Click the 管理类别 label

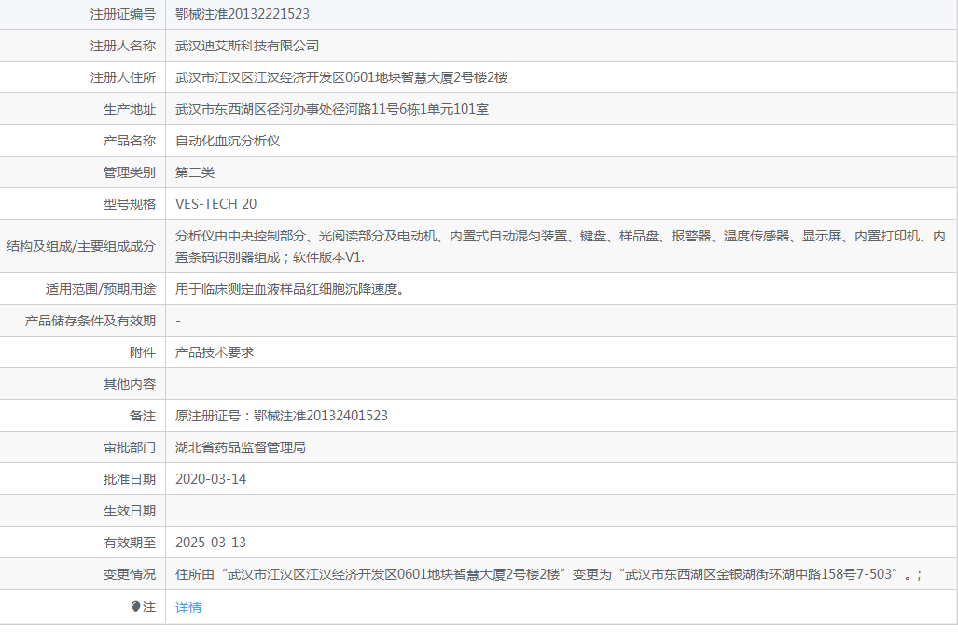click(130, 172)
